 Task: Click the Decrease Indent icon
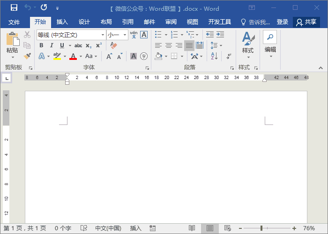click(x=209, y=35)
